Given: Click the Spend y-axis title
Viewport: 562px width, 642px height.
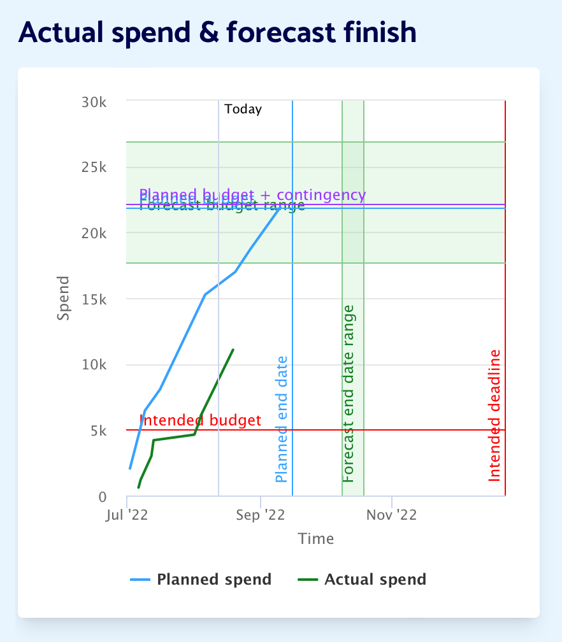Looking at the screenshot, I should (x=64, y=297).
